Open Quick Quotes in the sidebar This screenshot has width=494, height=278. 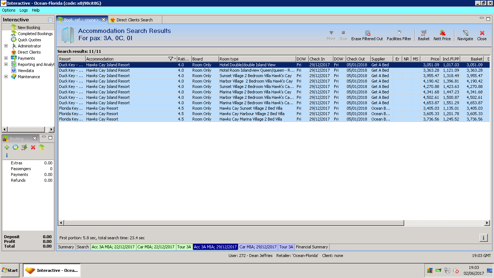click(29, 40)
